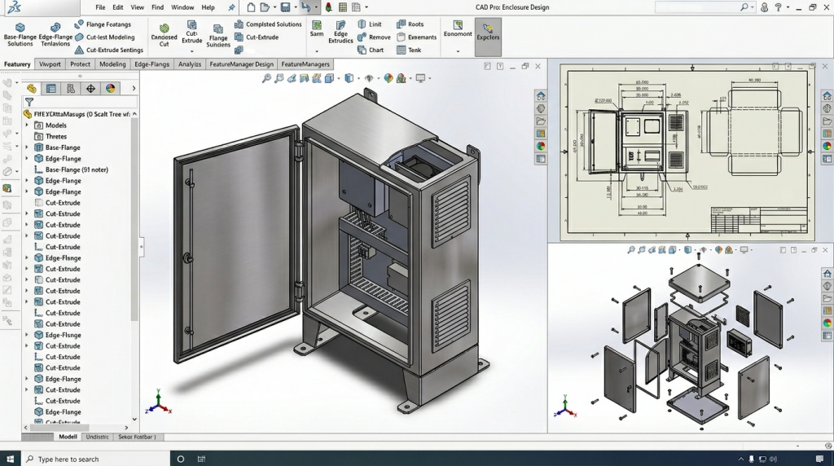Expand the Models tree node
The height and width of the screenshot is (466, 834).
pyautogui.click(x=27, y=125)
